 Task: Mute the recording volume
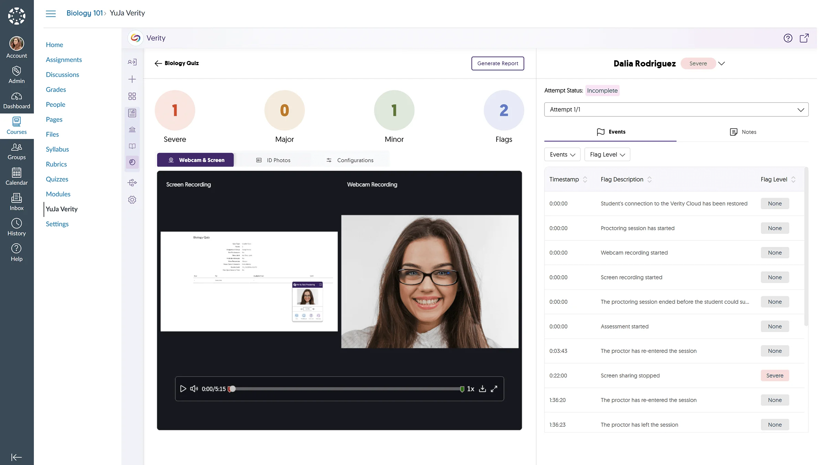[x=194, y=389]
